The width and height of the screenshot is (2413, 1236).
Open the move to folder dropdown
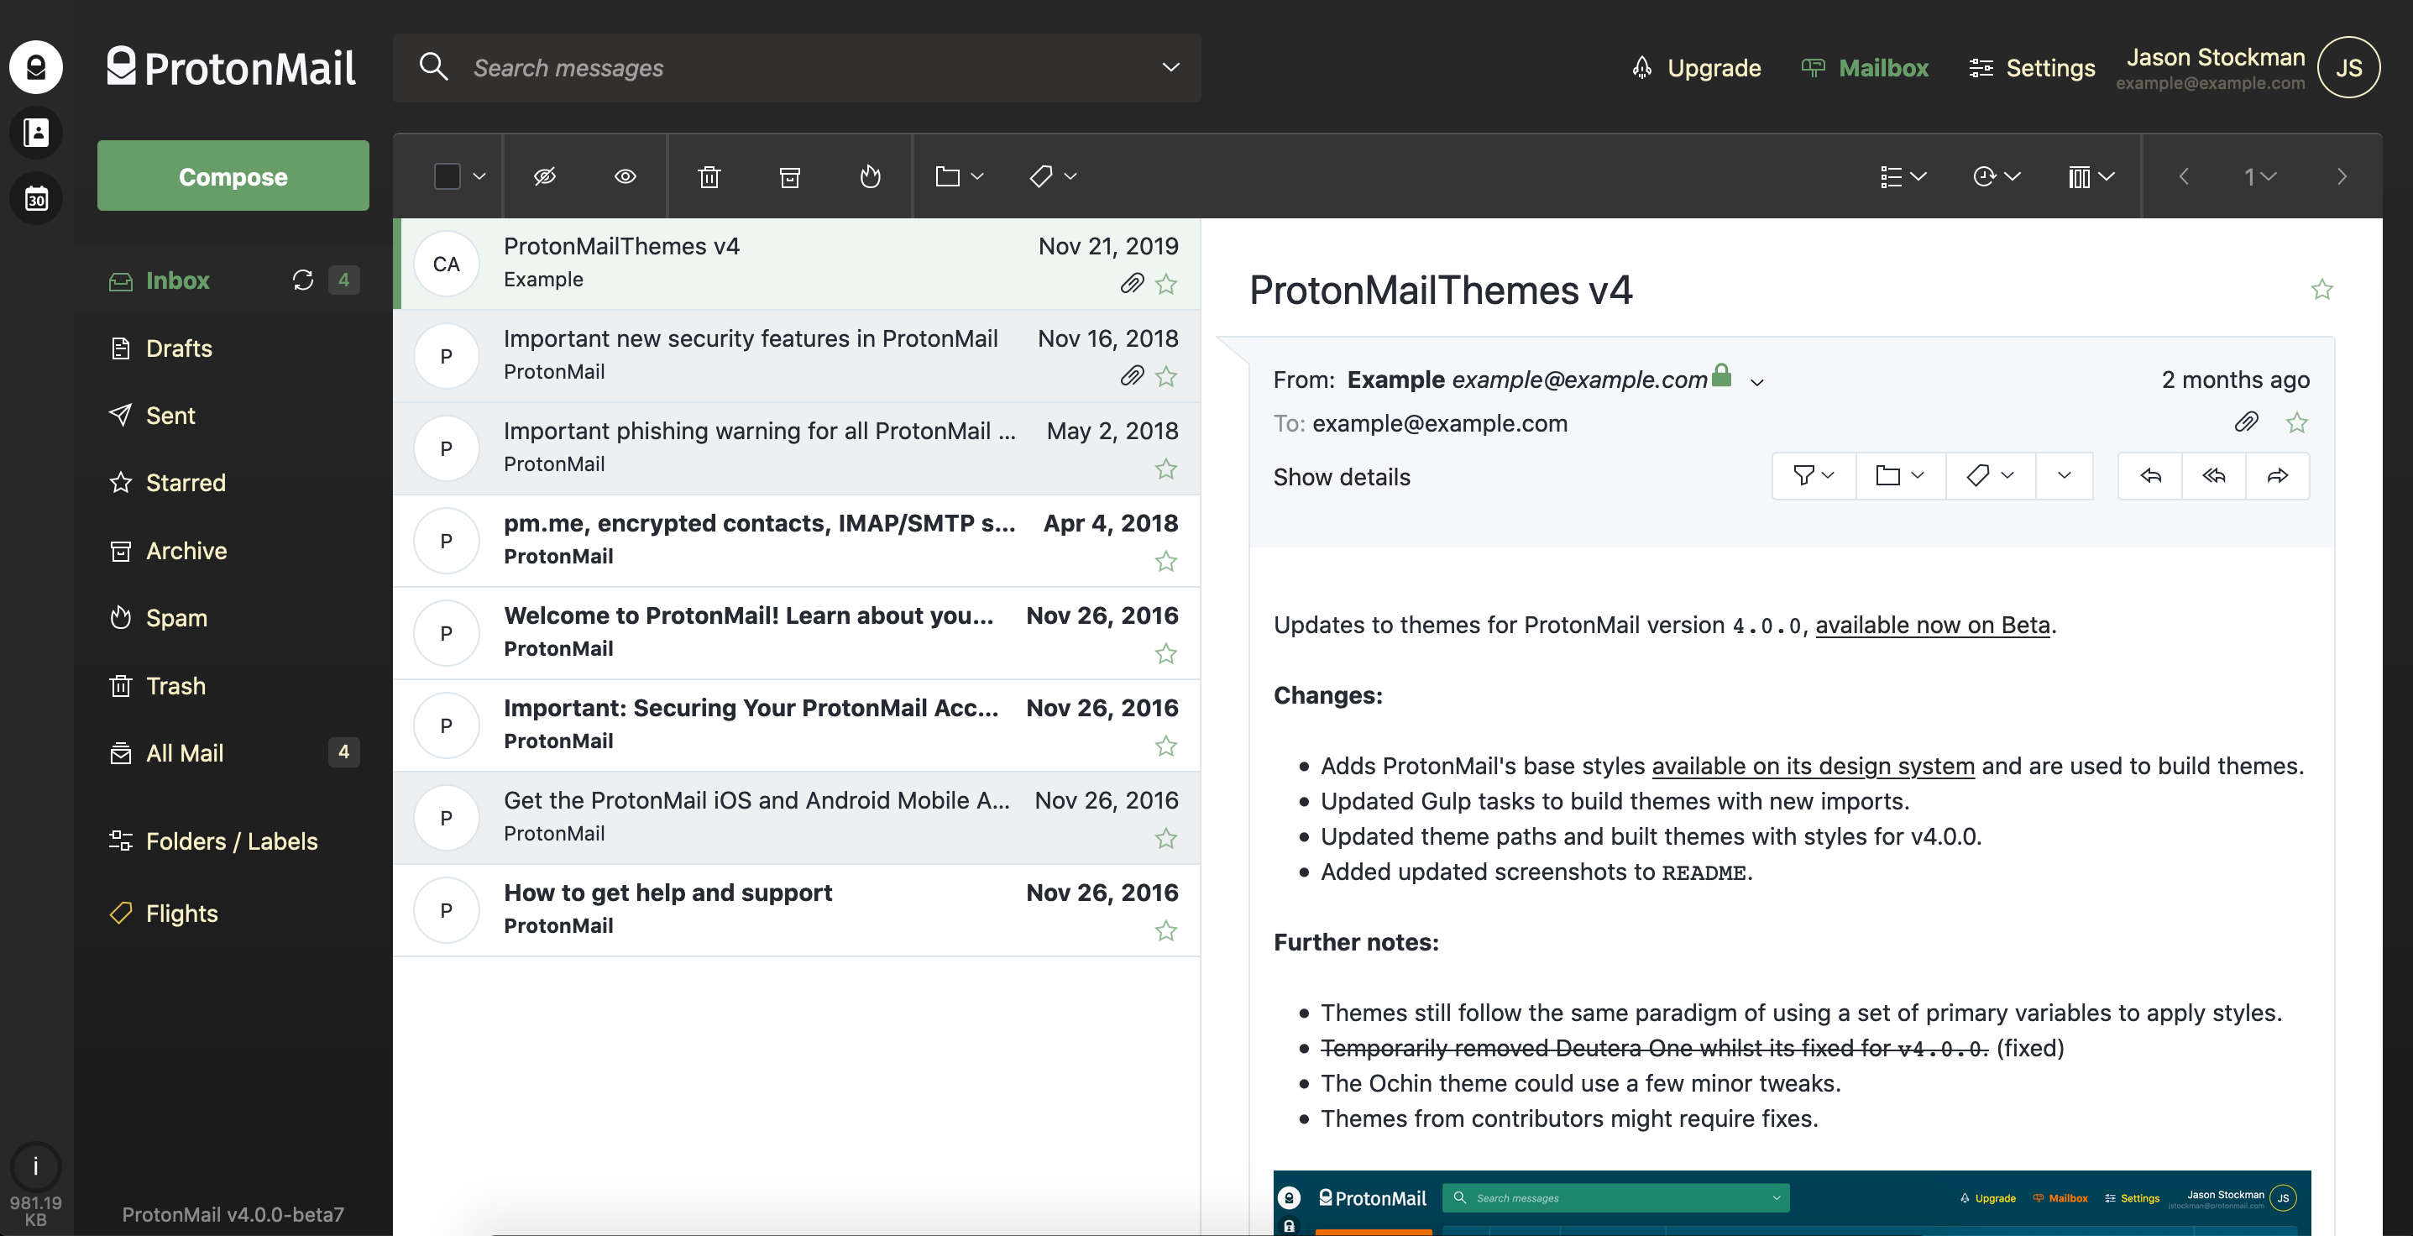(958, 176)
